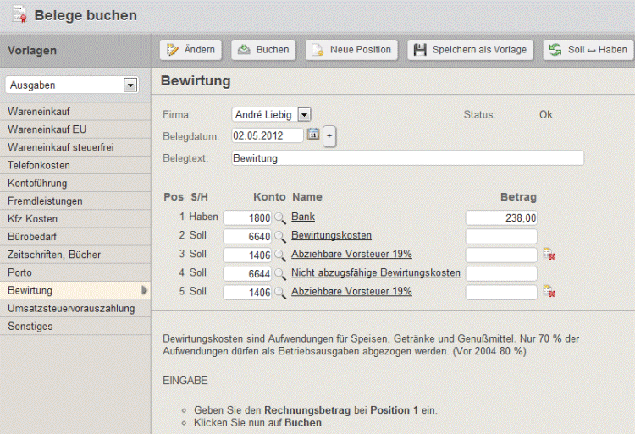Click the magnifier in position 3 Vorsteuer row
The width and height of the screenshot is (635, 434).
click(280, 255)
